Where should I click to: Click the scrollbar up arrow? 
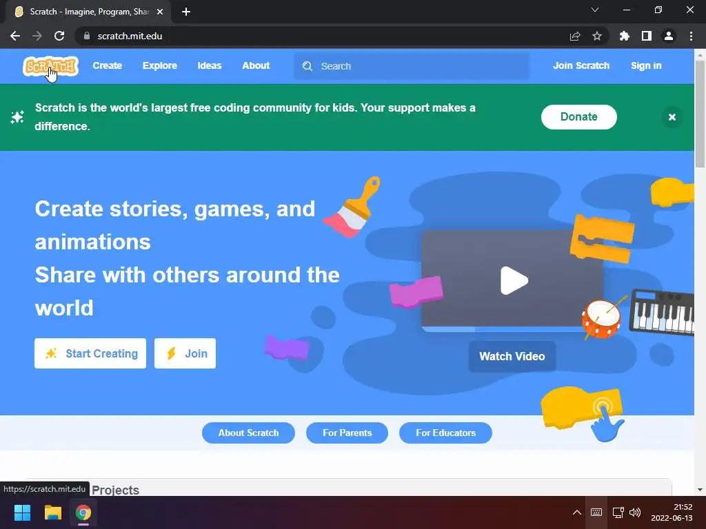point(700,54)
